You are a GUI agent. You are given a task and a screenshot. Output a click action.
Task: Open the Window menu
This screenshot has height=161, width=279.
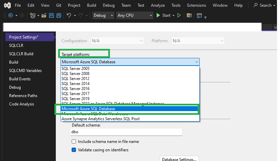220,5
